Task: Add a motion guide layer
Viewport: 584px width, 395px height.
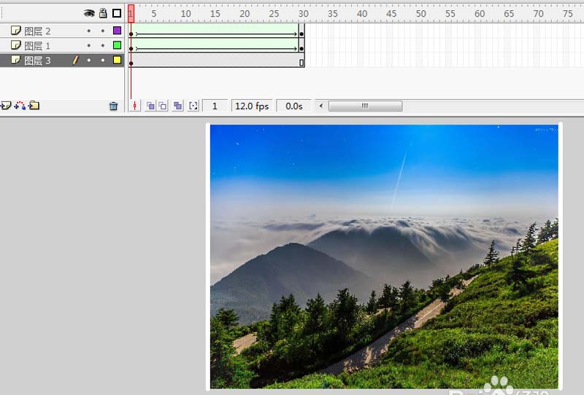Action: click(20, 106)
